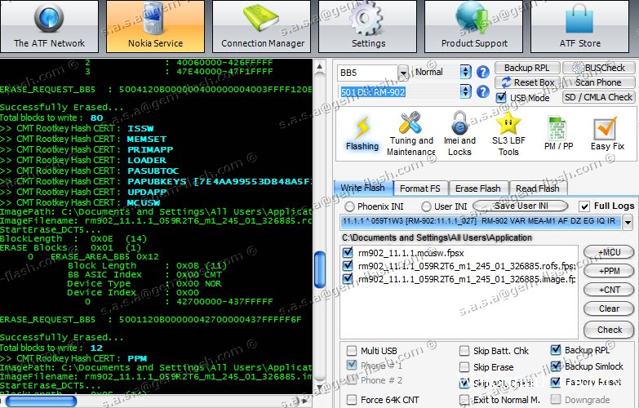Image resolution: width=639 pixels, height=408 pixels.
Task: Click the +CNT button
Action: [609, 290]
